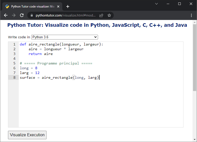Viewport: 197px width, 142px height.
Task: Go back with the browser back arrow
Action: [x=6, y=15]
